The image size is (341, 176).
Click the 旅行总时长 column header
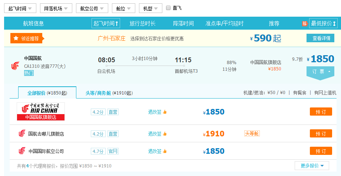point(142,23)
